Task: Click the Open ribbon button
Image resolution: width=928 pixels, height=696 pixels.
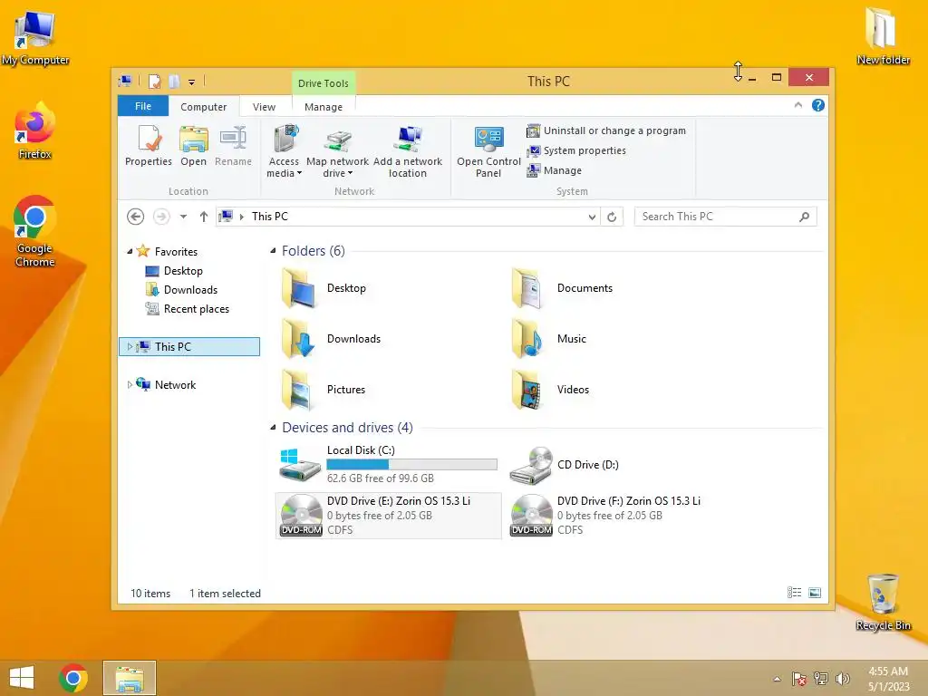Action: coord(194,146)
